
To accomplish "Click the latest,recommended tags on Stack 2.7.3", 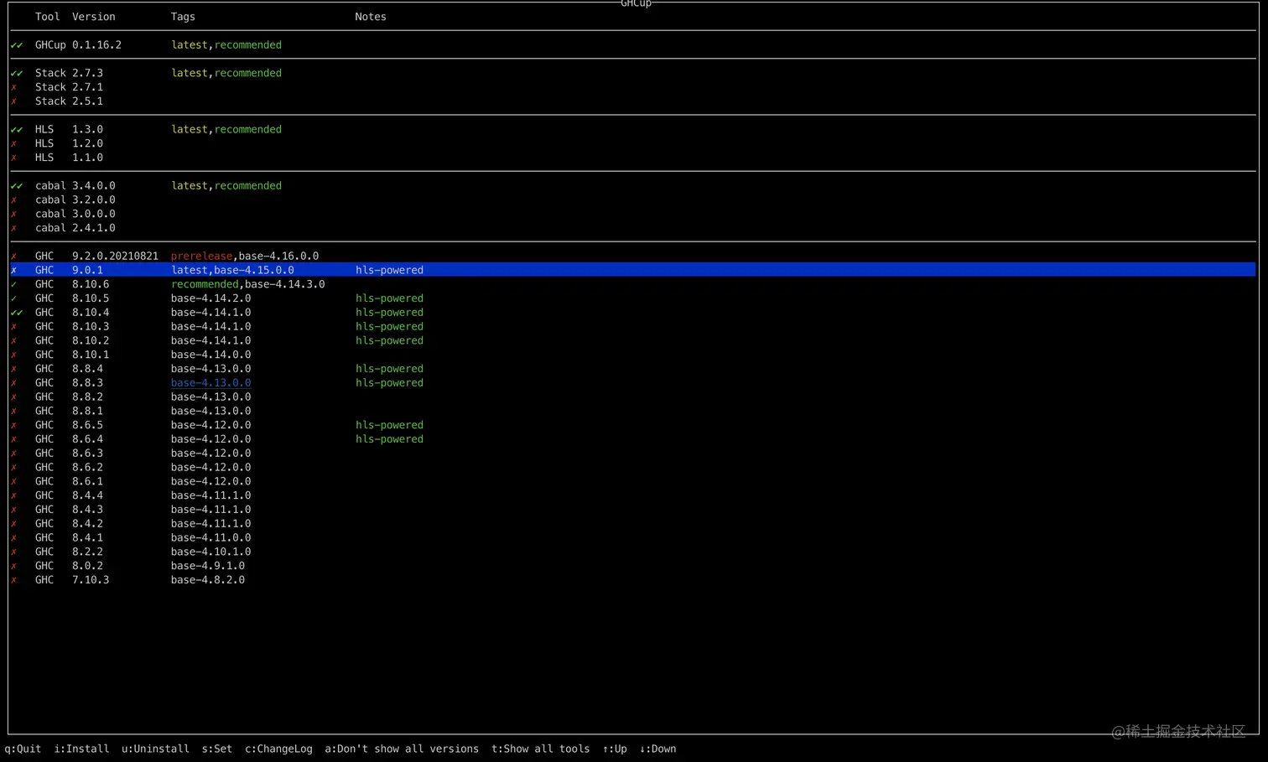I will tap(226, 74).
